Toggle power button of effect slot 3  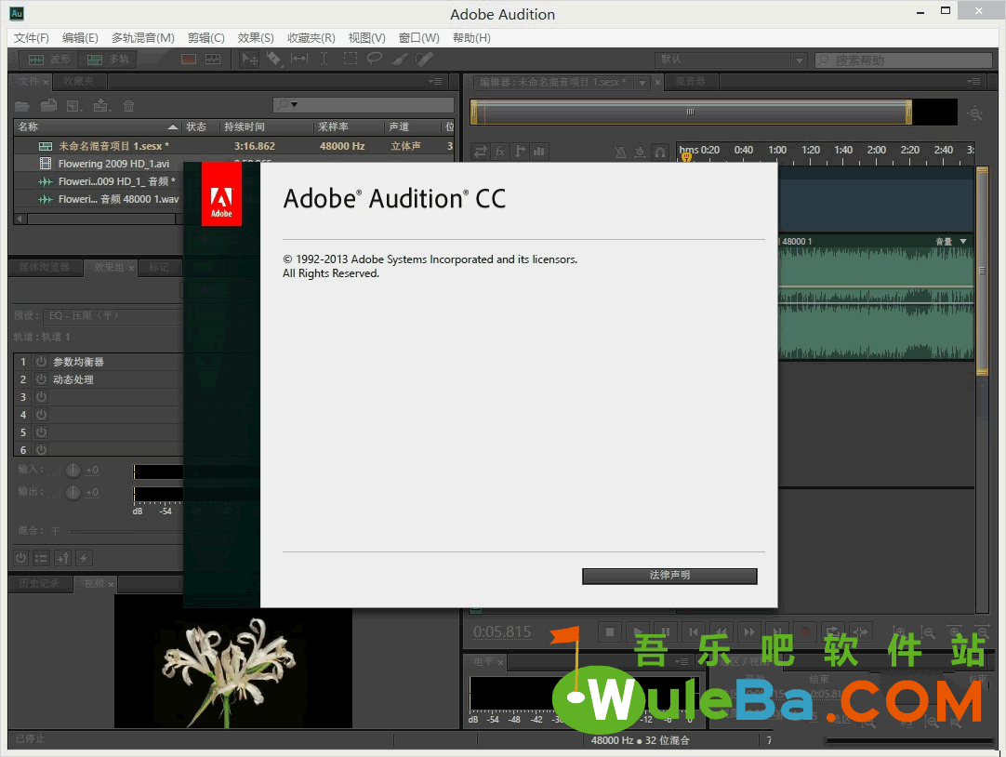click(x=41, y=397)
